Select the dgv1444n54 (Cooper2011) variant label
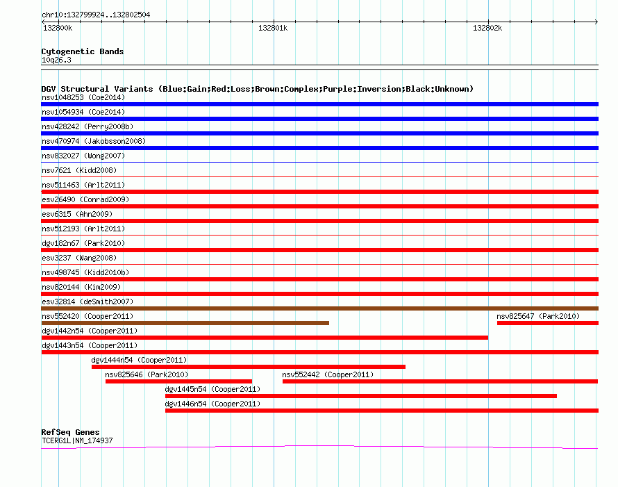Image resolution: width=618 pixels, height=487 pixels. pyautogui.click(x=139, y=360)
